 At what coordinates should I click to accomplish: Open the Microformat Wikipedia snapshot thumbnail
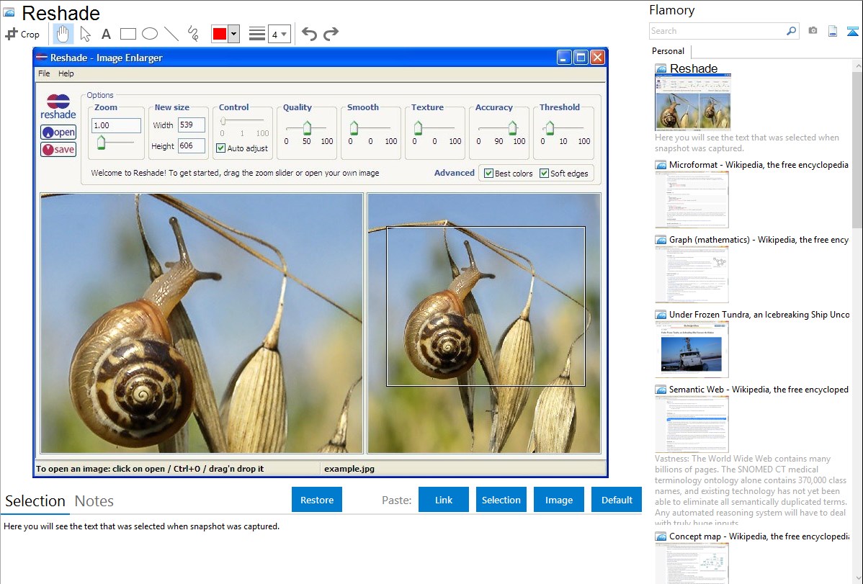(x=692, y=199)
